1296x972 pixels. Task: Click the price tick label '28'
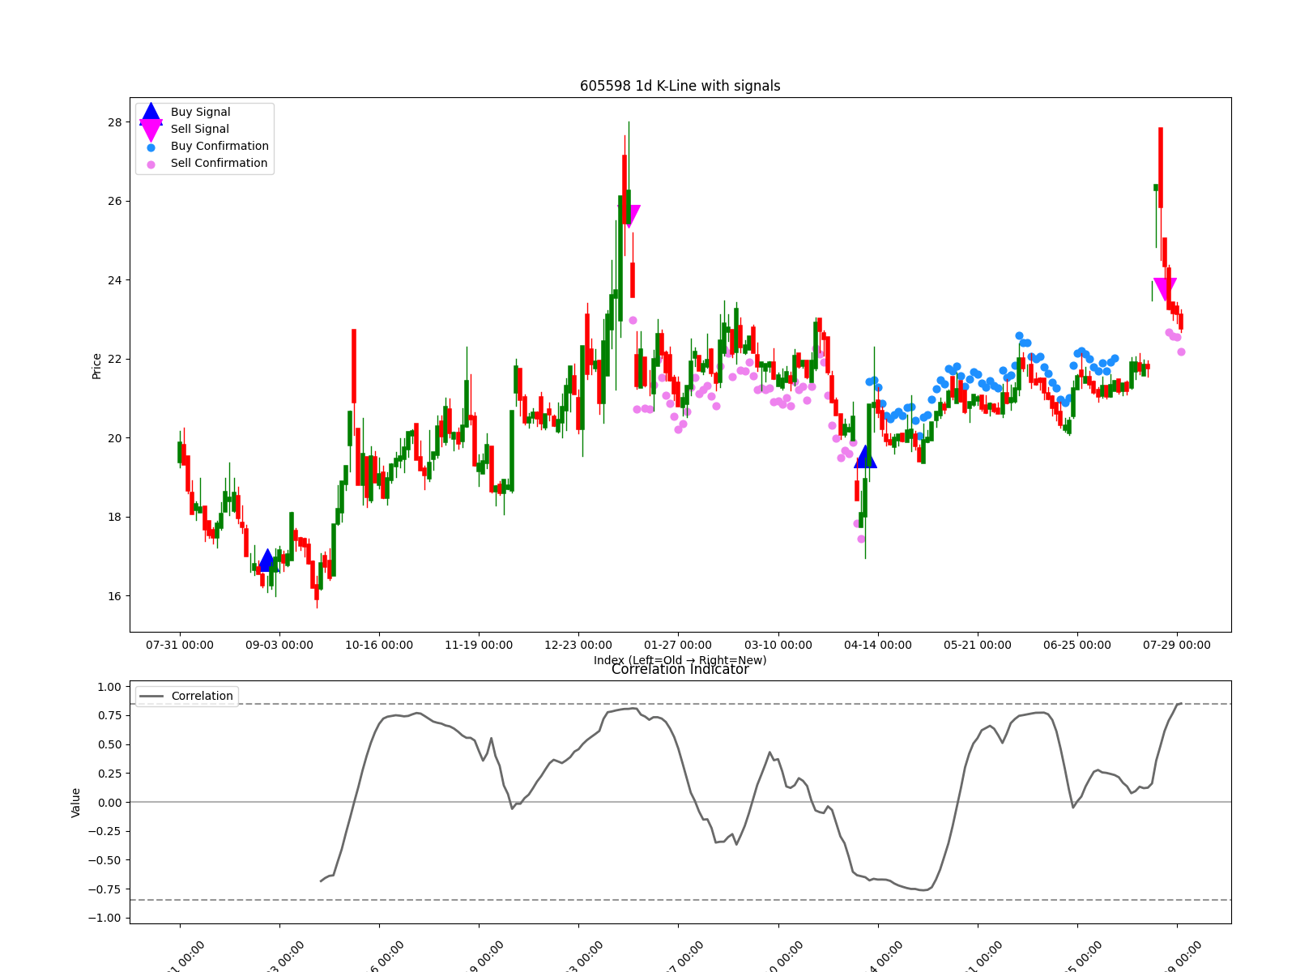[114, 122]
